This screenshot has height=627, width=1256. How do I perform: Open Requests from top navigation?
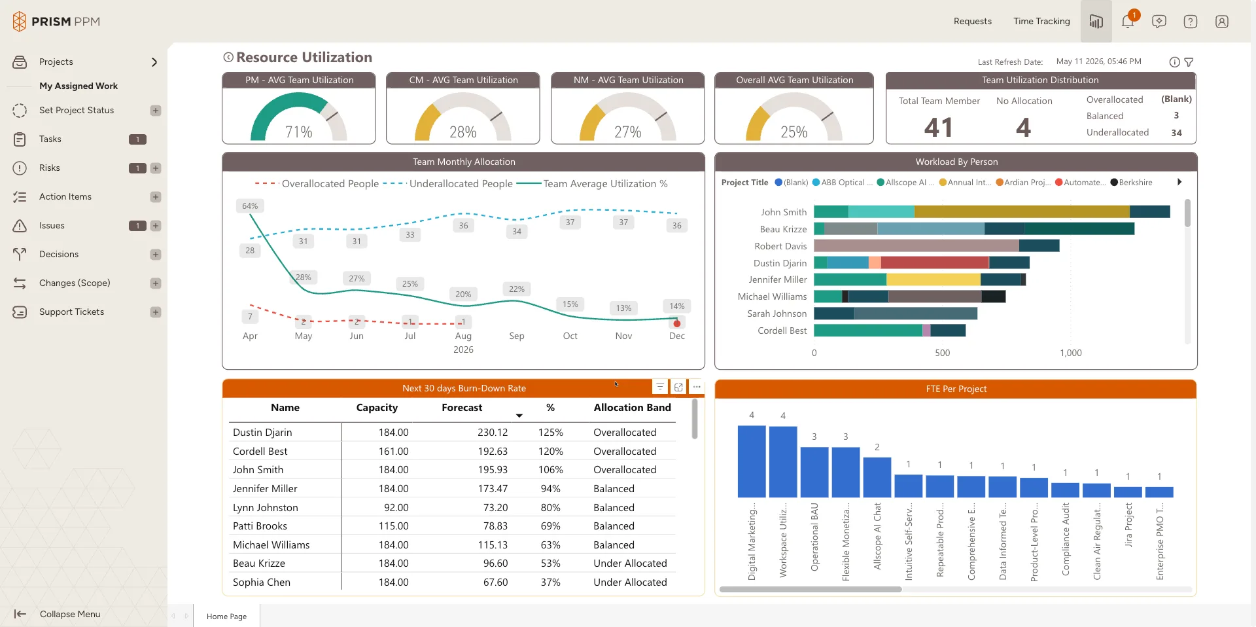(973, 22)
